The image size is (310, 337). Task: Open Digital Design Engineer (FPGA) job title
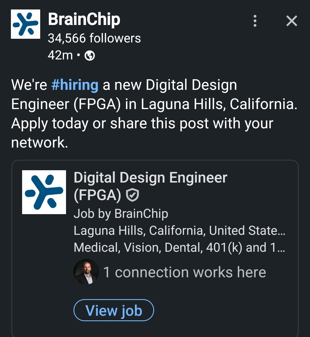[x=150, y=178]
